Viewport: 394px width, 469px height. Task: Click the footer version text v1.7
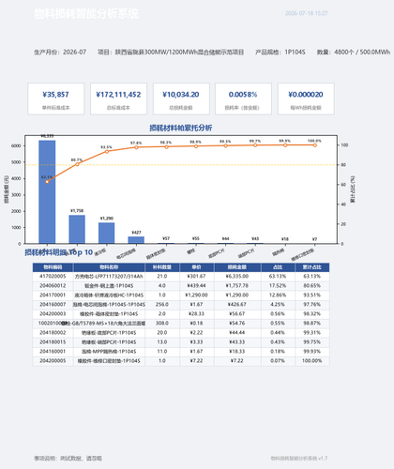coord(323,459)
